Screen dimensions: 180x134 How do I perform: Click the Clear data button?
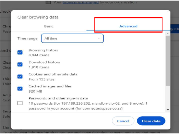[151, 121]
